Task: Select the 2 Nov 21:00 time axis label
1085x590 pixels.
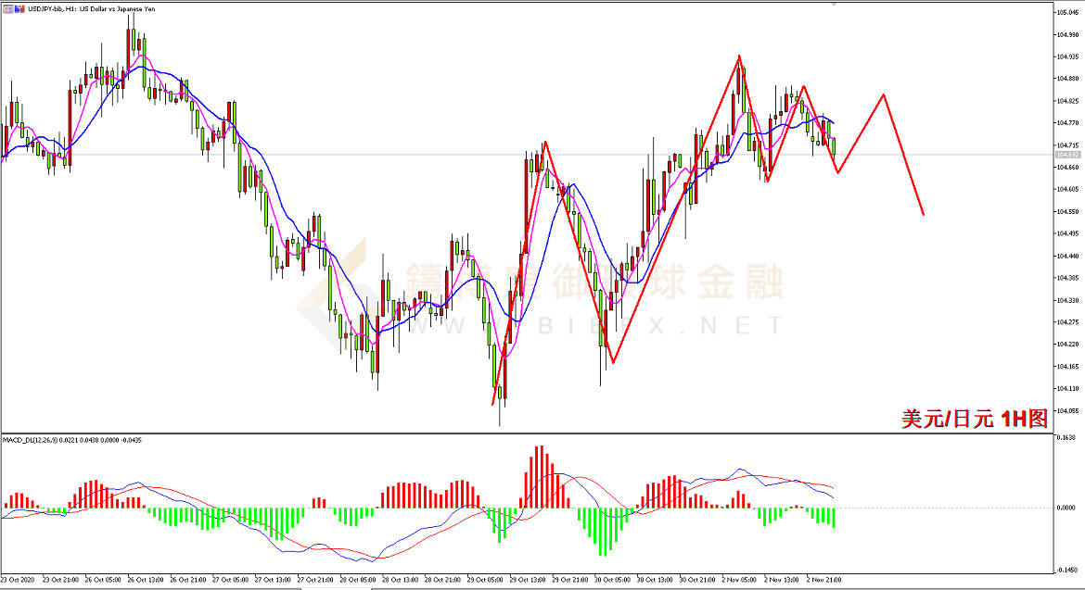Action: tap(823, 580)
